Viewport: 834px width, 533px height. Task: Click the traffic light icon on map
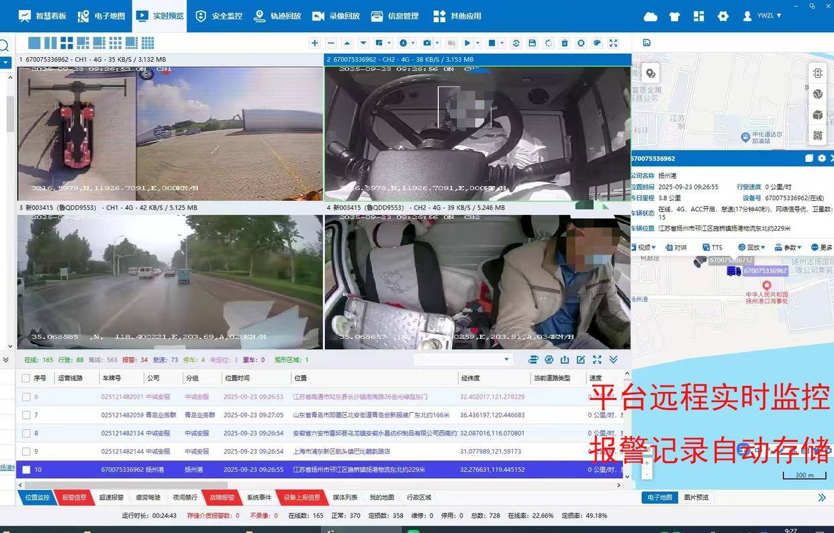(x=817, y=73)
